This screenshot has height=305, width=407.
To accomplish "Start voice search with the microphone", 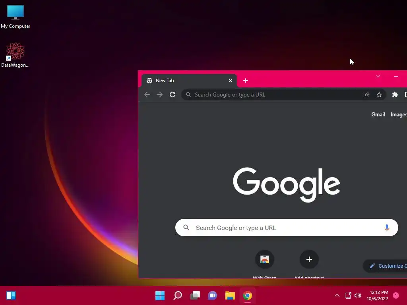I will [x=387, y=228].
